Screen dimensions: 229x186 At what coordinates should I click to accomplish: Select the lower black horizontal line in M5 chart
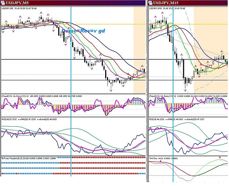tap(73, 80)
